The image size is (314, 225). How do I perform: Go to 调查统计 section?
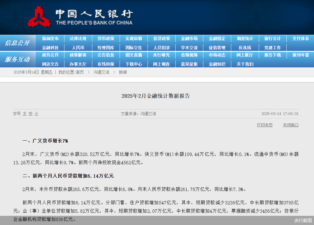click(x=245, y=39)
